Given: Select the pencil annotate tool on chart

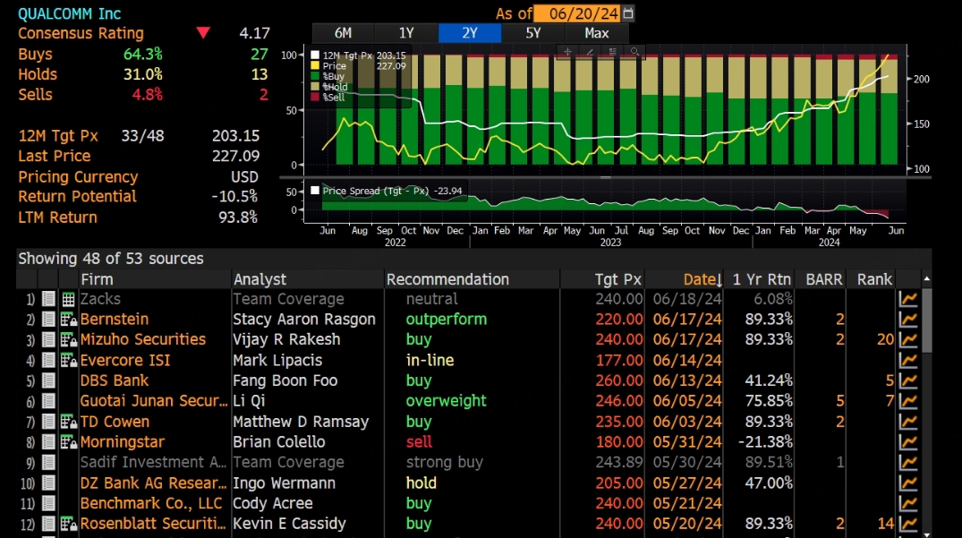Looking at the screenshot, I should click(590, 52).
